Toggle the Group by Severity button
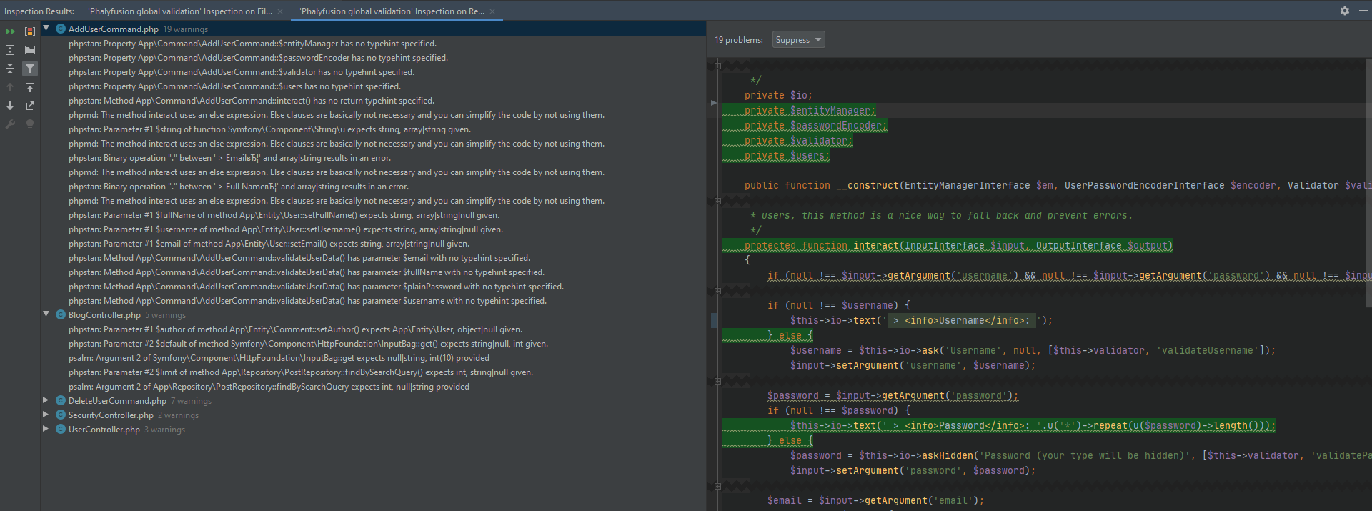The image size is (1372, 511). point(30,31)
